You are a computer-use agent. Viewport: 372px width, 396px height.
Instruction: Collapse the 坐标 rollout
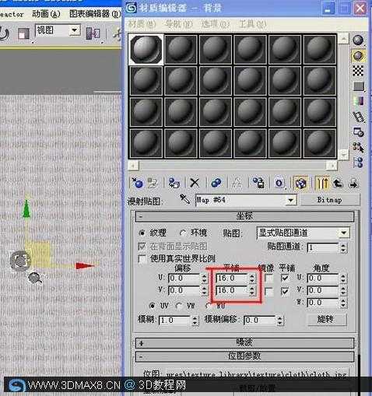(x=244, y=216)
